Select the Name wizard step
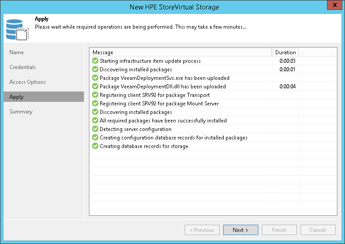Screen dimensions: 345x244 [17, 52]
